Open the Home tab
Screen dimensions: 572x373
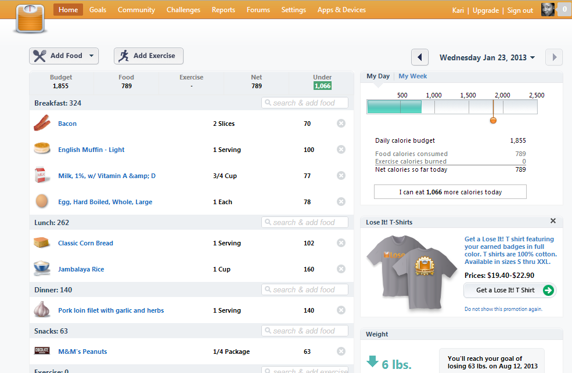(x=68, y=10)
